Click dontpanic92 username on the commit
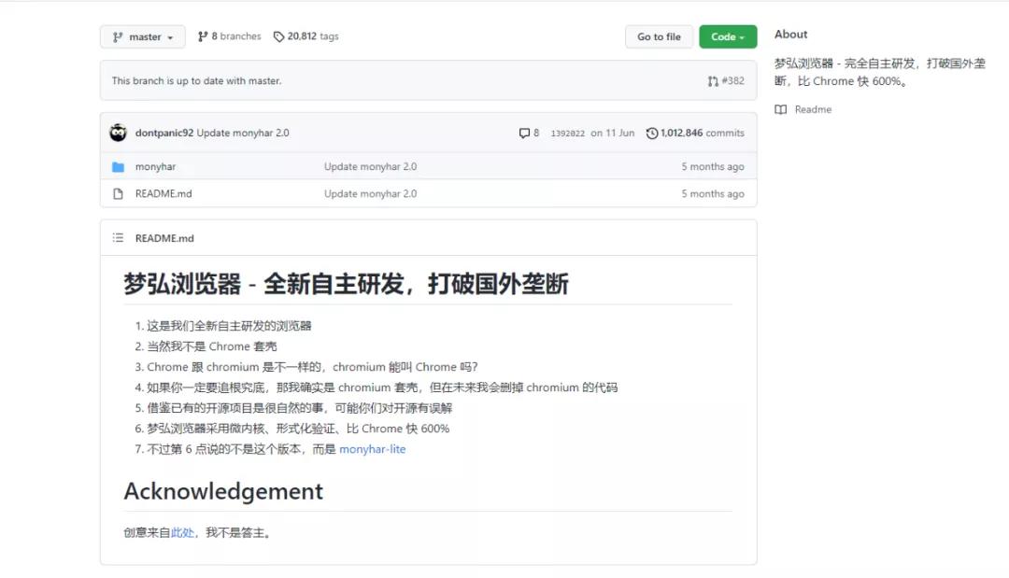 coord(164,133)
